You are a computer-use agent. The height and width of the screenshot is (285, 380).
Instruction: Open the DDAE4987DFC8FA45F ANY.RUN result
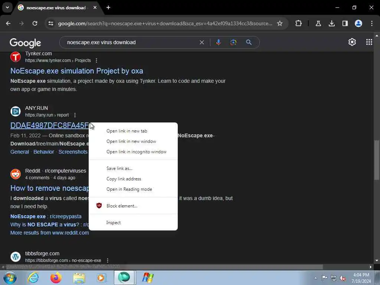[x=50, y=125]
